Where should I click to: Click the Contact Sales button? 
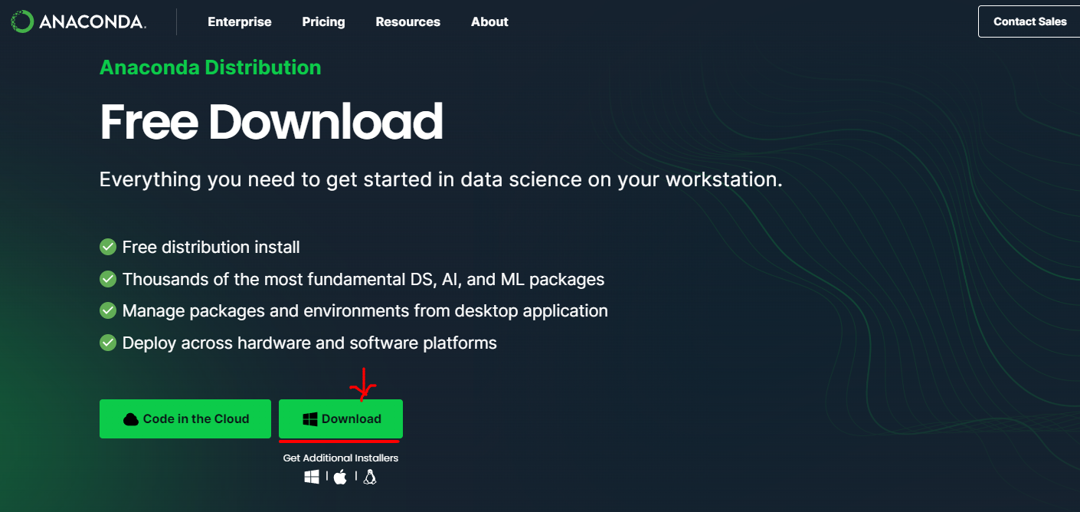coord(1029,21)
